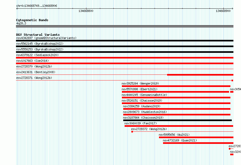The height and width of the screenshot is (165, 241).
Task: Select the red bar of nsv4440245
Action: tap(176, 98)
